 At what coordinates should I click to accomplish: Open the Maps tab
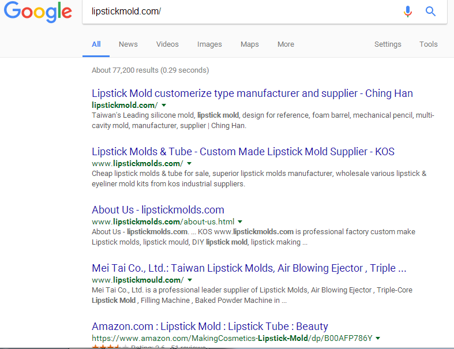tap(250, 44)
